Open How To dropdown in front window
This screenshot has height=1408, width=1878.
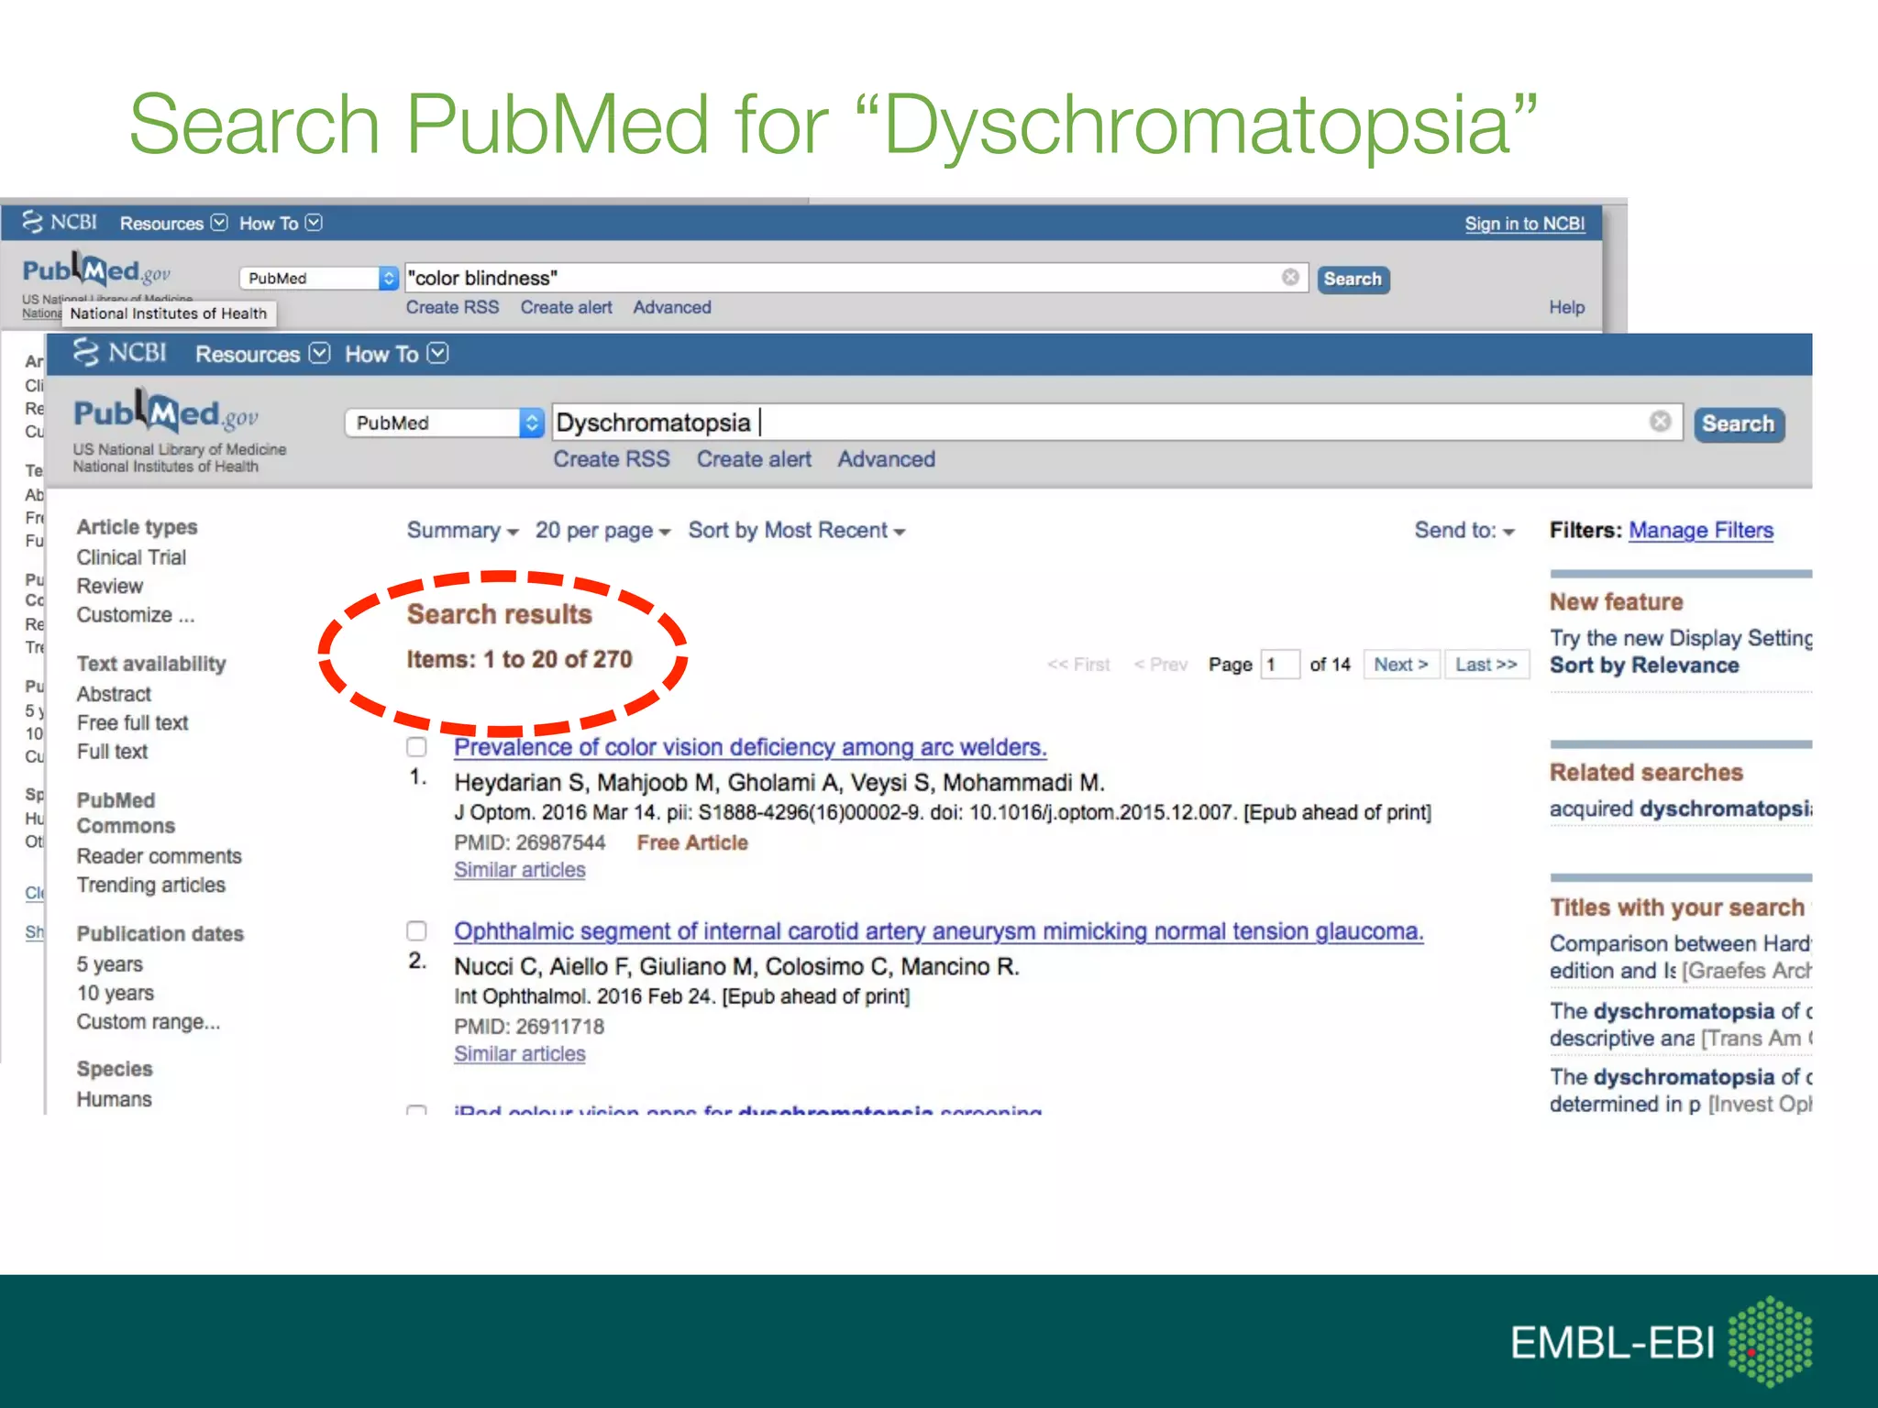pyautogui.click(x=396, y=355)
